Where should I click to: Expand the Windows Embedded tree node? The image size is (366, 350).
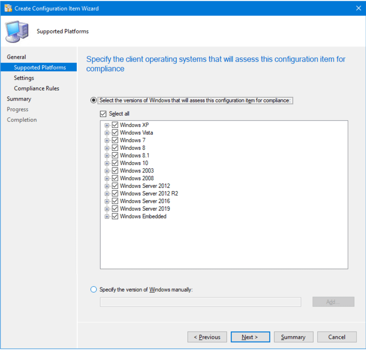click(107, 217)
